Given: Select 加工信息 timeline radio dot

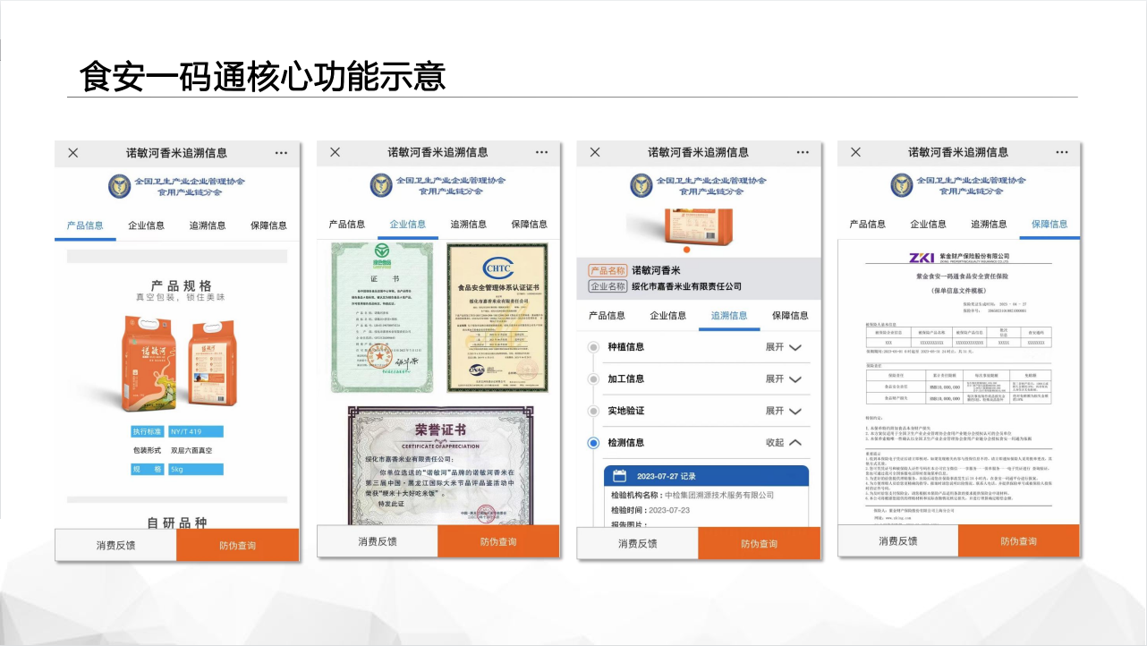Looking at the screenshot, I should tap(592, 379).
